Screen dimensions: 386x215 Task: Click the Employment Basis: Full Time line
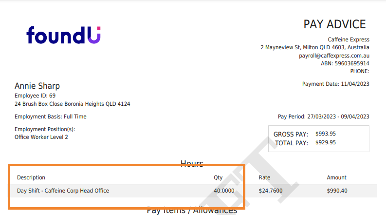[x=50, y=117]
